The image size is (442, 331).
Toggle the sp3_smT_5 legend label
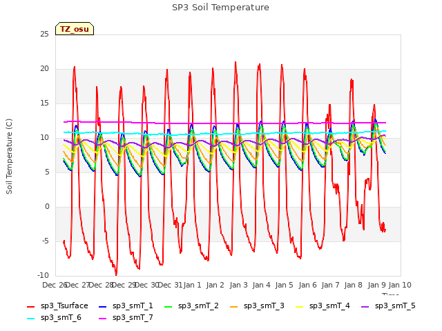(395, 306)
